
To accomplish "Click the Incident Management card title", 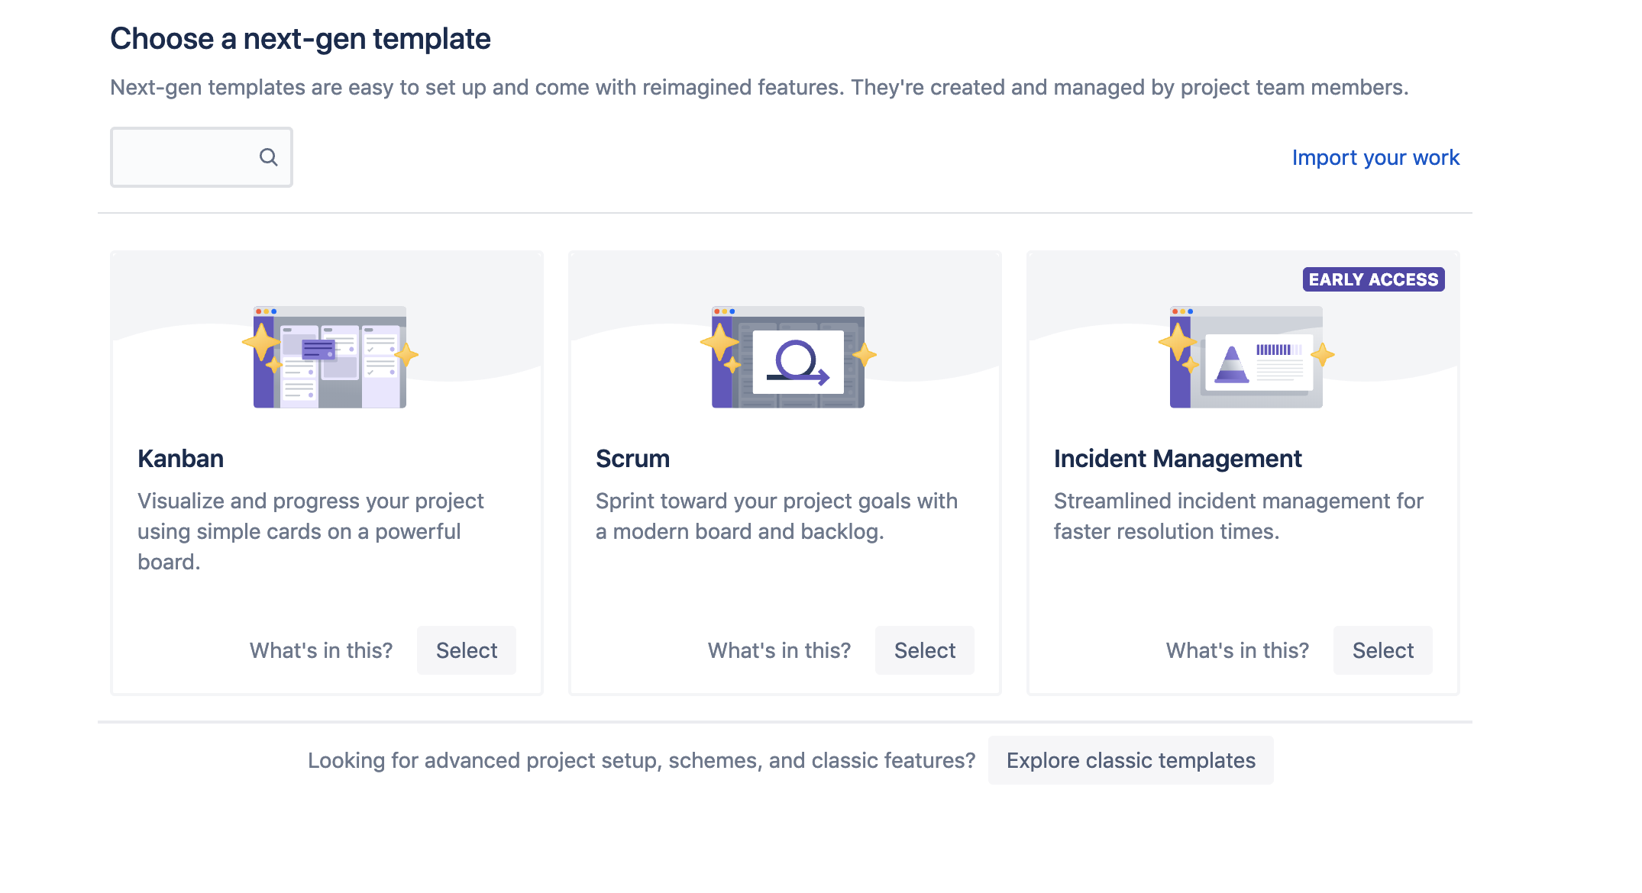I will (1178, 459).
